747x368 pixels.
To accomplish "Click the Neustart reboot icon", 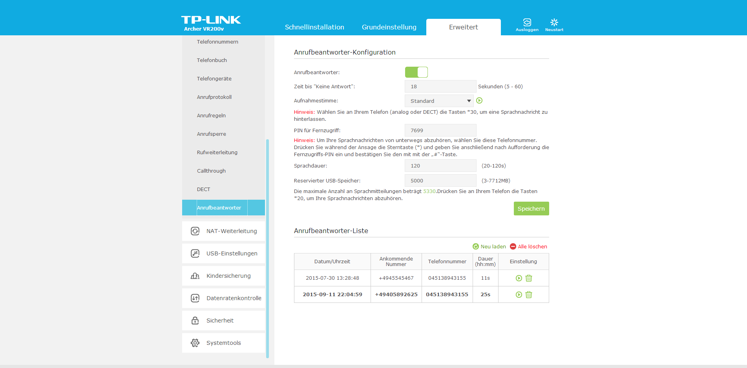I will coord(554,23).
